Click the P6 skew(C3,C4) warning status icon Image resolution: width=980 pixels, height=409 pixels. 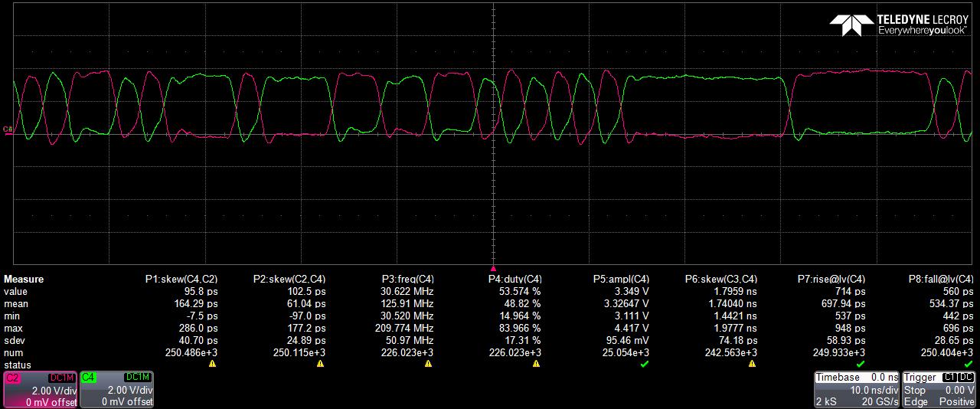point(752,364)
